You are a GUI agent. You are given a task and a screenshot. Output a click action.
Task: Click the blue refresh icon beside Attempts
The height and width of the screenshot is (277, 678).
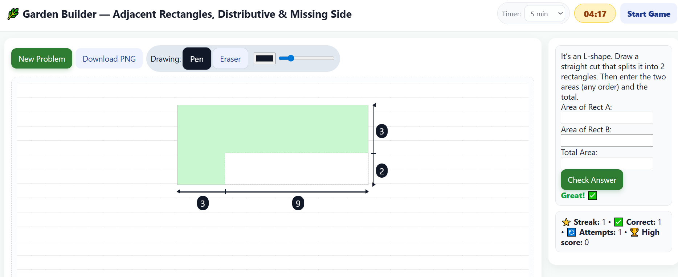(x=572, y=232)
